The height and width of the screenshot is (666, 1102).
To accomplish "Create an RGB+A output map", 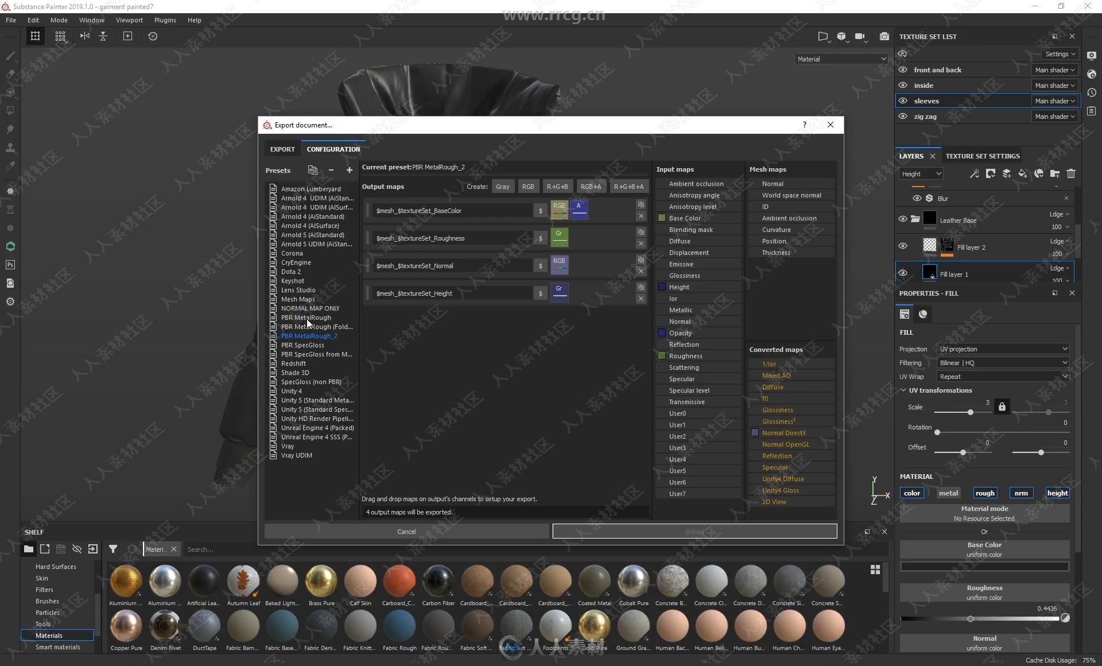I will click(x=591, y=187).
